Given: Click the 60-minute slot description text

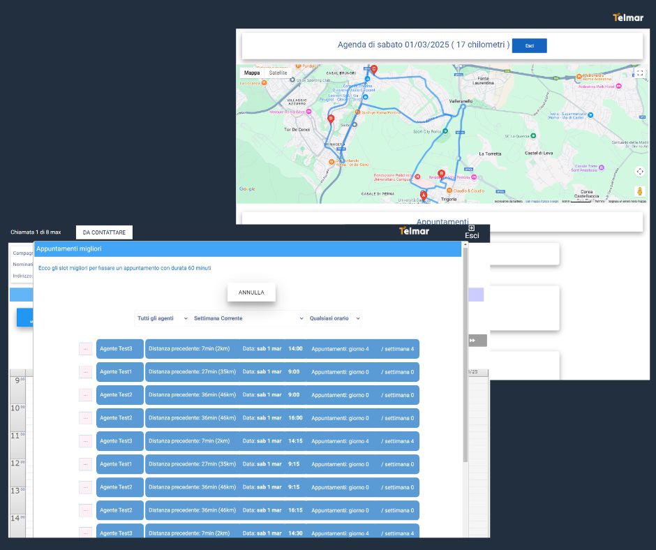Looking at the screenshot, I should (x=125, y=268).
